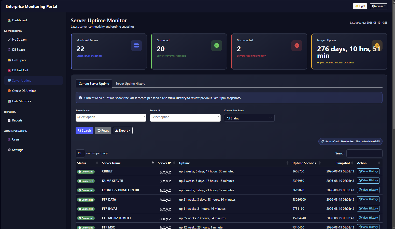Click the Monitored Servers card icon
Image resolution: width=395 pixels, height=229 pixels.
[136, 46]
